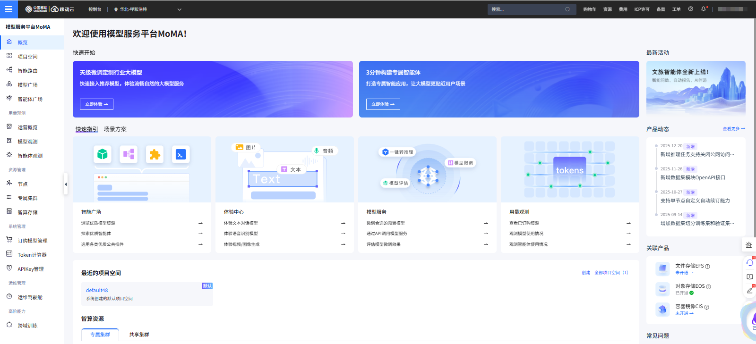The height and width of the screenshot is (344, 756).
Task: Open 评估模型微调效果 link
Action: (x=384, y=244)
